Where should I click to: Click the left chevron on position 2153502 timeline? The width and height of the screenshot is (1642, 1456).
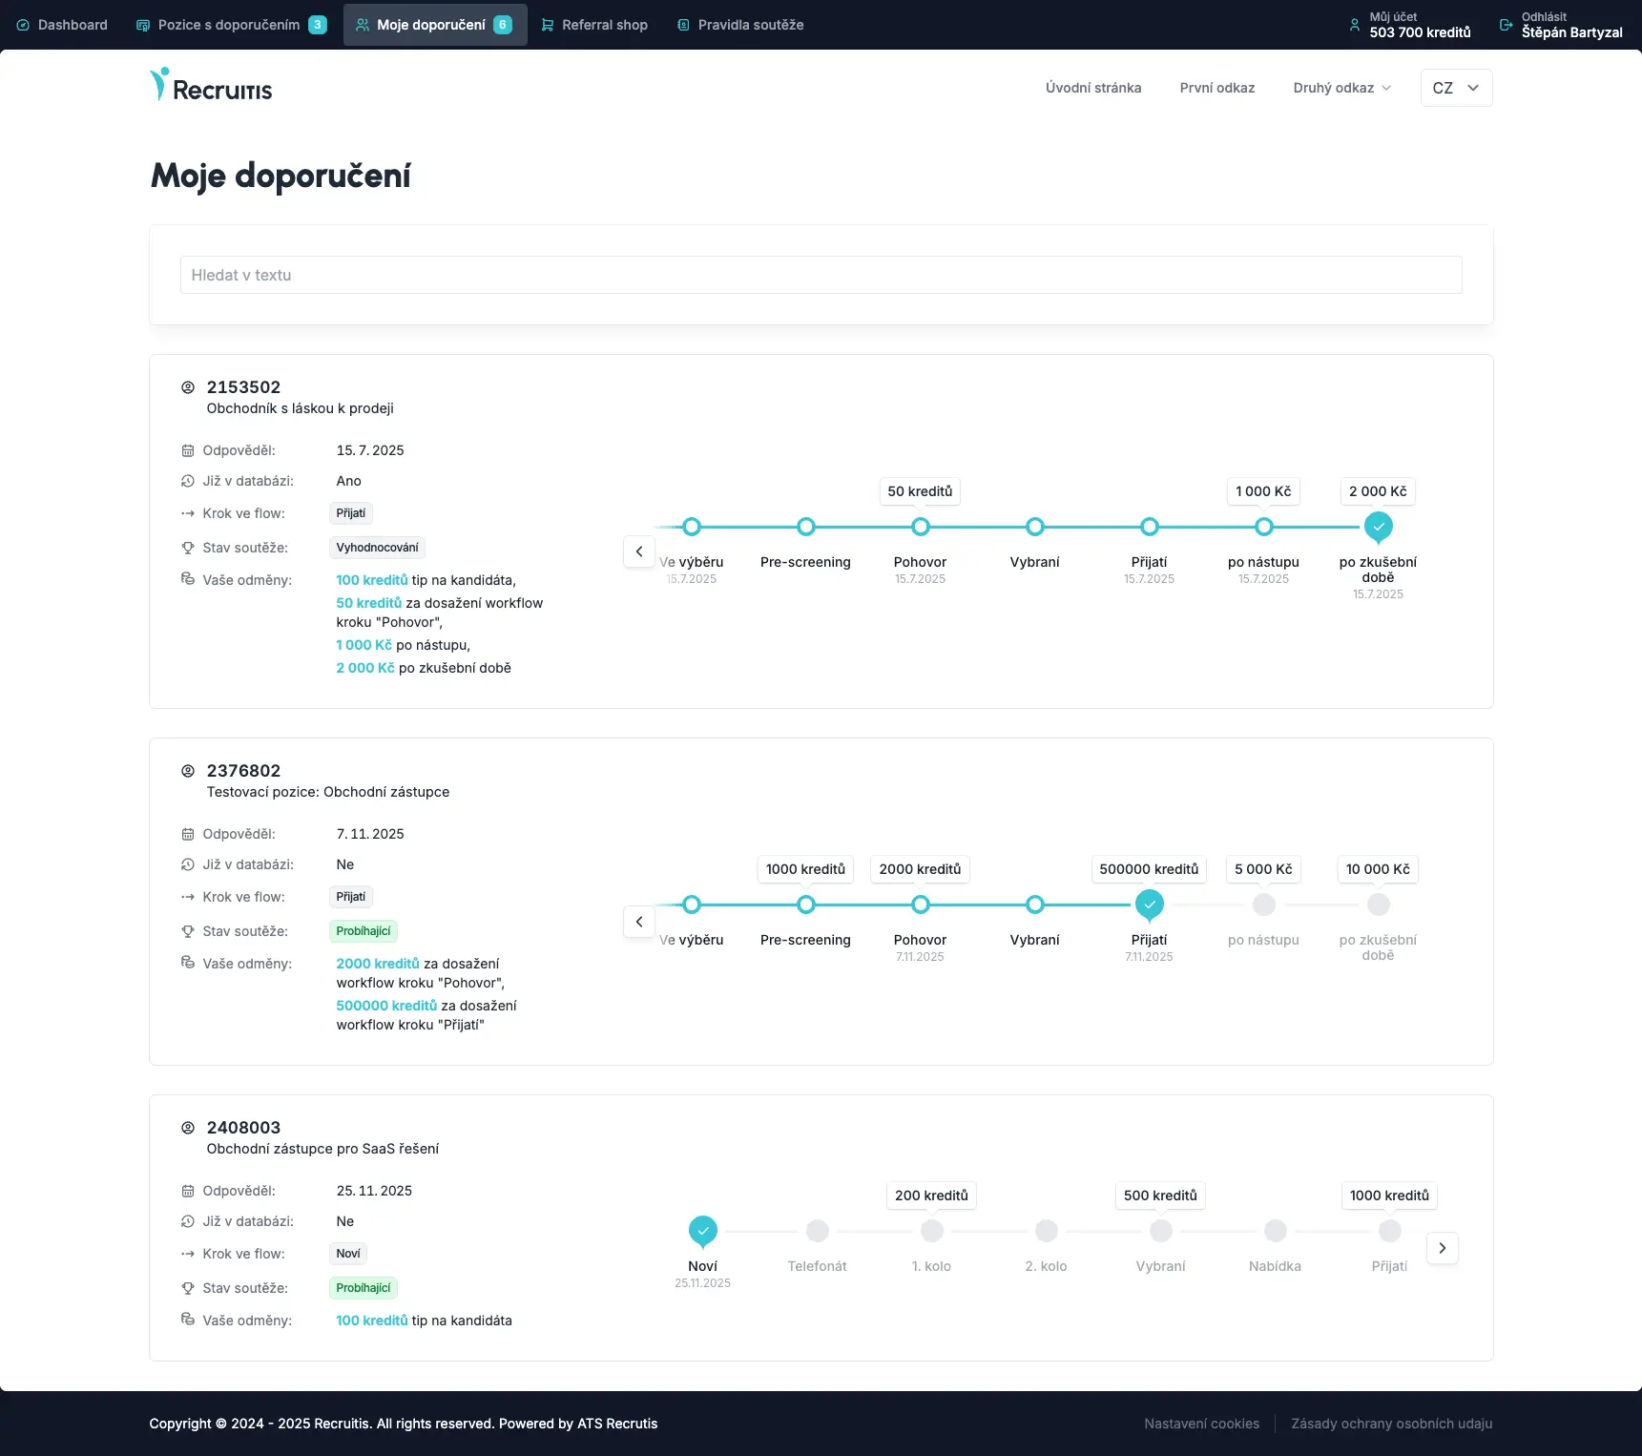coord(639,551)
